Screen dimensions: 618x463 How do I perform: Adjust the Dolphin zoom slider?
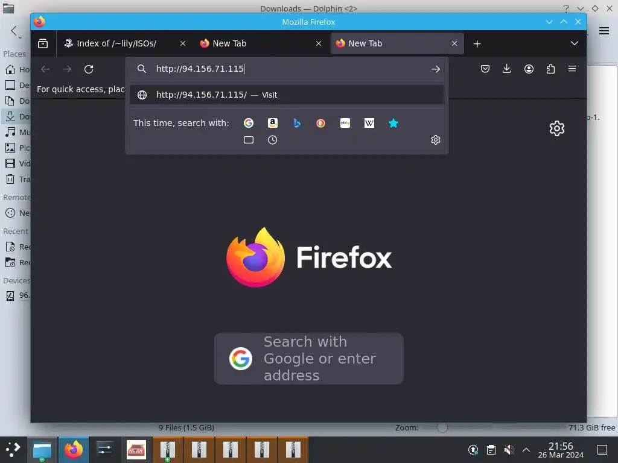442,427
